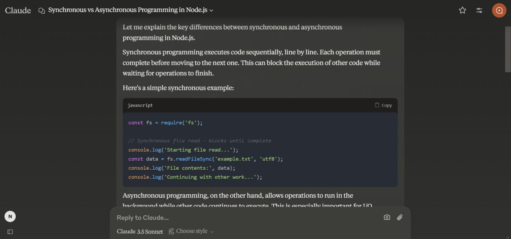511x239 pixels.
Task: Open the chat bubbles icon beside the title
Action: (42, 11)
